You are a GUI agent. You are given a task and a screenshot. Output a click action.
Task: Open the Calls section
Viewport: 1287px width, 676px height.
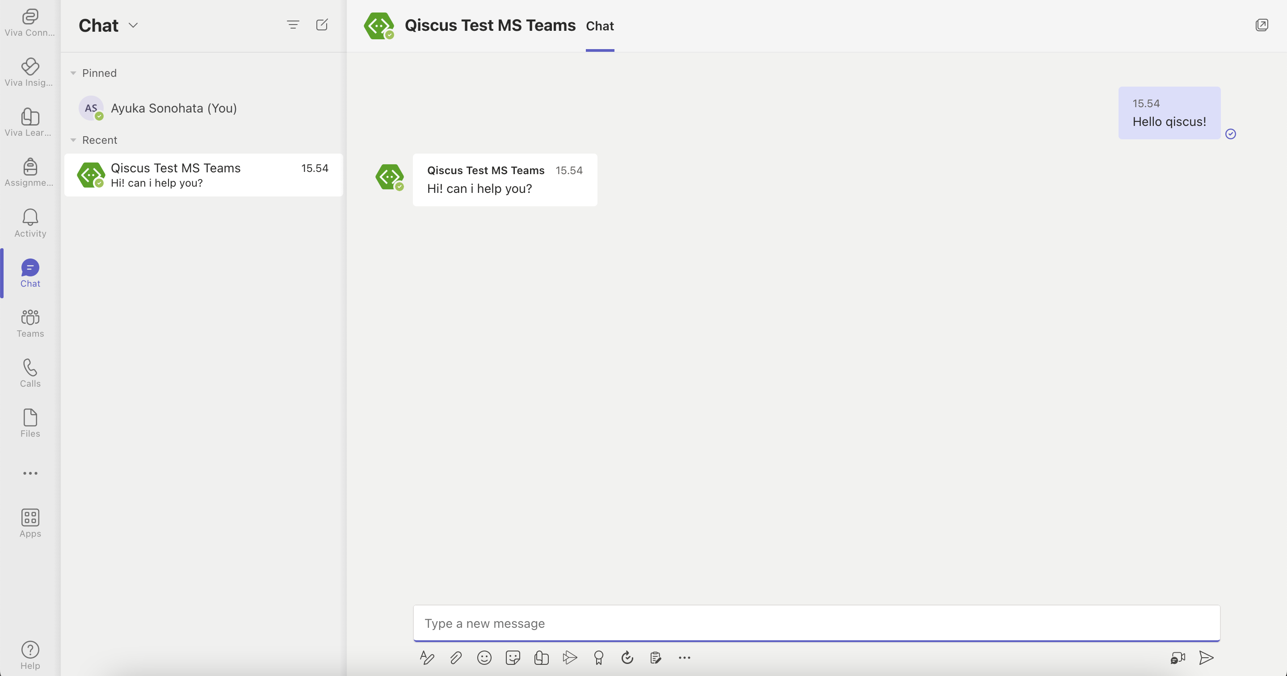pos(30,373)
